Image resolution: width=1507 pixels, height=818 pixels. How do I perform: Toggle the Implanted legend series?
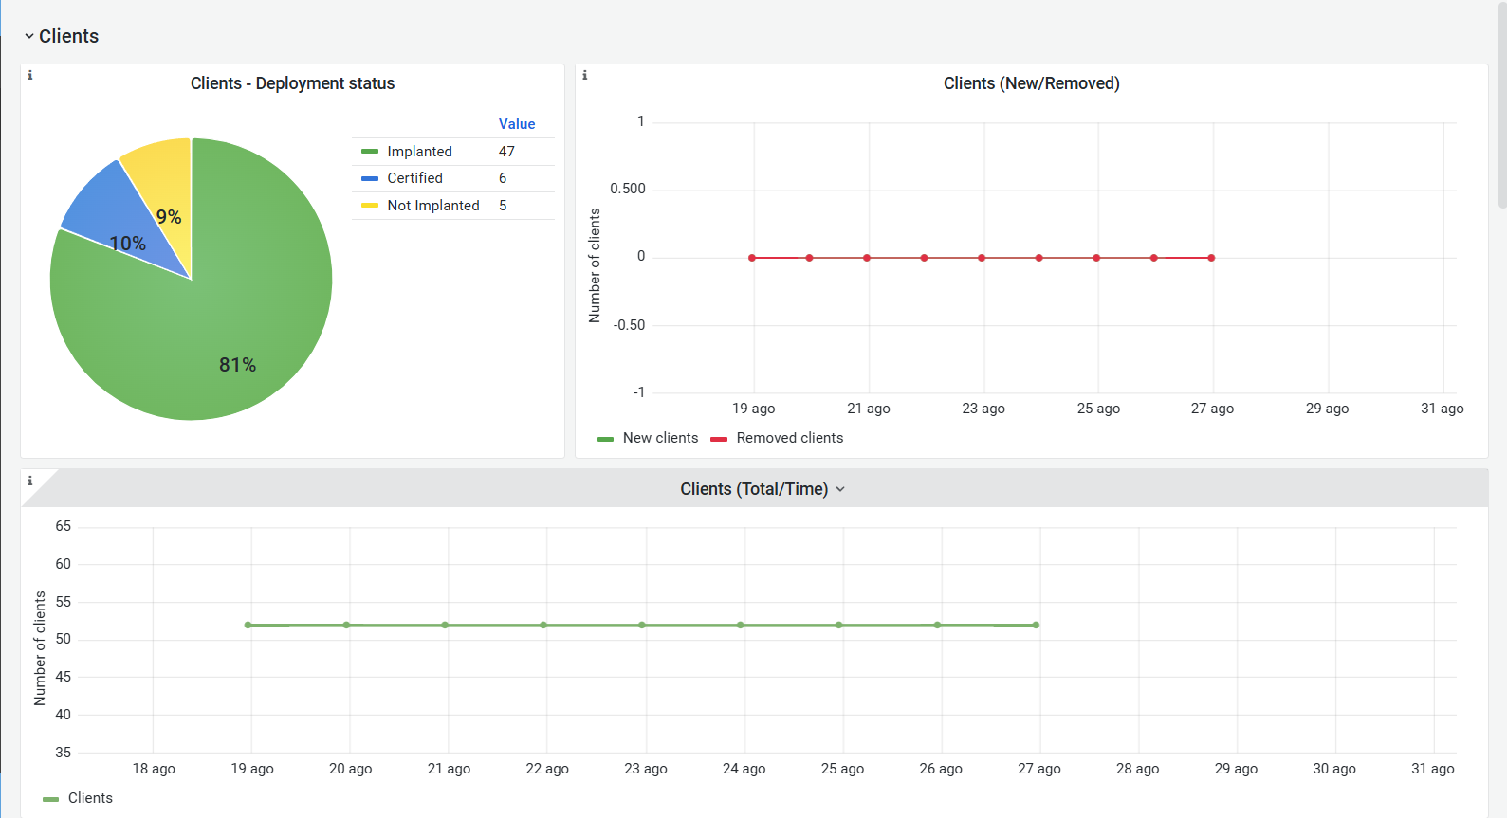(419, 152)
